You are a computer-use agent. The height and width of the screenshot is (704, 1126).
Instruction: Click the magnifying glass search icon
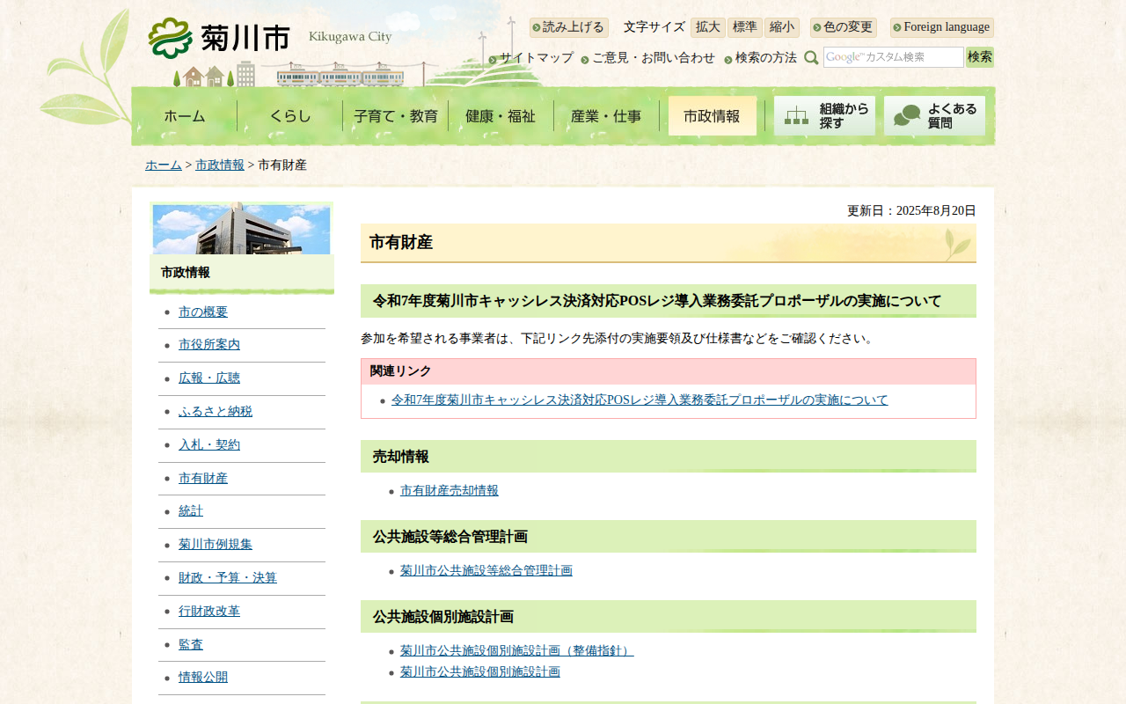[811, 58]
